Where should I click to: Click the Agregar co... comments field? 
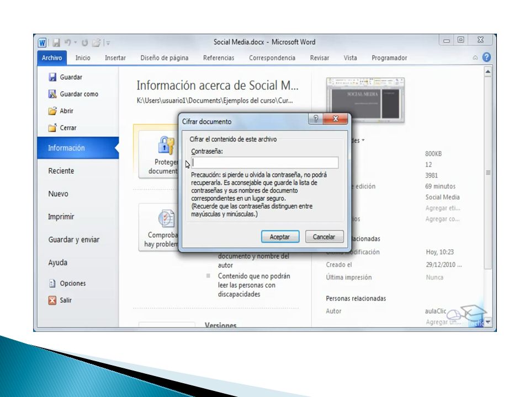coord(442,219)
